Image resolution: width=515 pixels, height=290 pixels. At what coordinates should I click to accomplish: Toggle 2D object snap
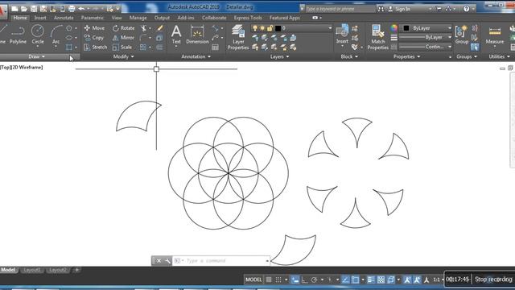point(355,280)
